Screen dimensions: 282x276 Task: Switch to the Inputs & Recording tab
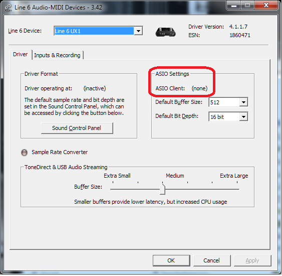(57, 55)
